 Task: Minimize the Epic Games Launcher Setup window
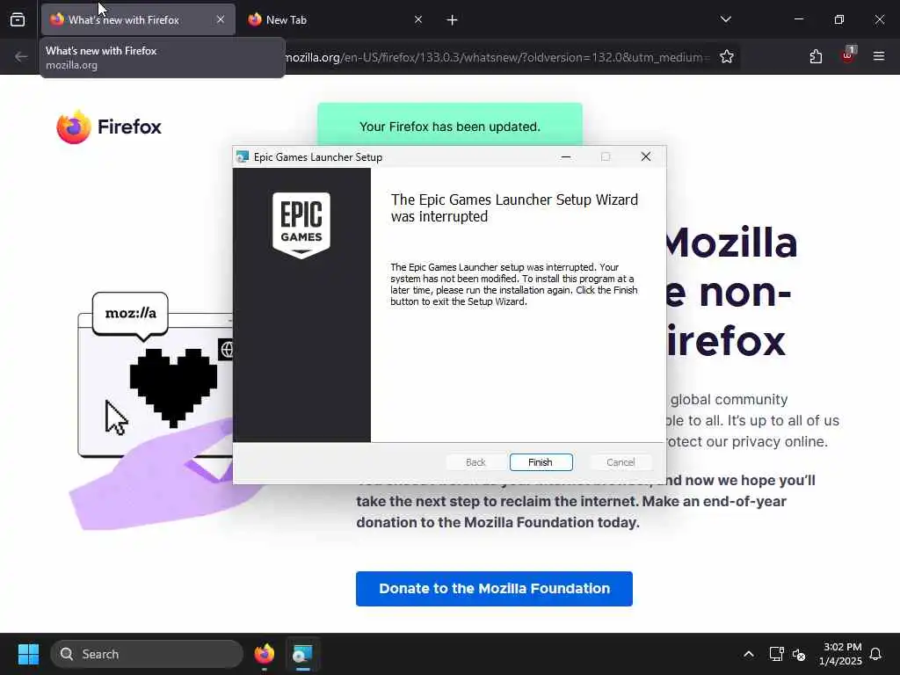click(x=566, y=156)
